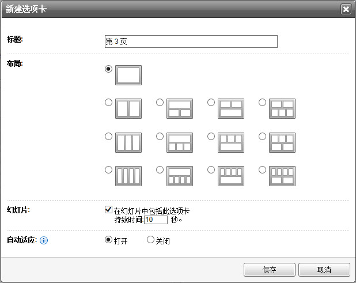Image resolution: width=356 pixels, height=283 pixels.
Task: Click the single-pane layout thumbnail
Action: click(x=128, y=76)
